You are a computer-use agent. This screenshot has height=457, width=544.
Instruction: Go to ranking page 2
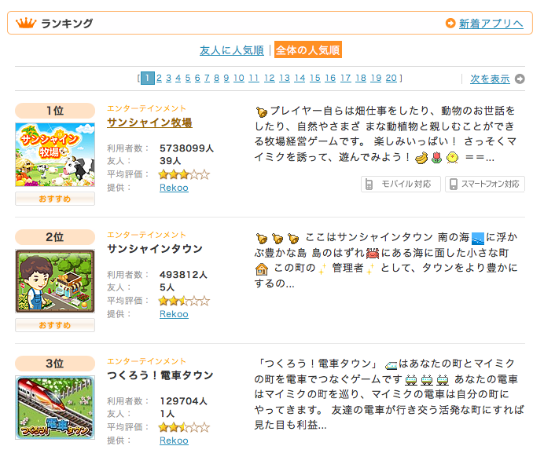[159, 78]
